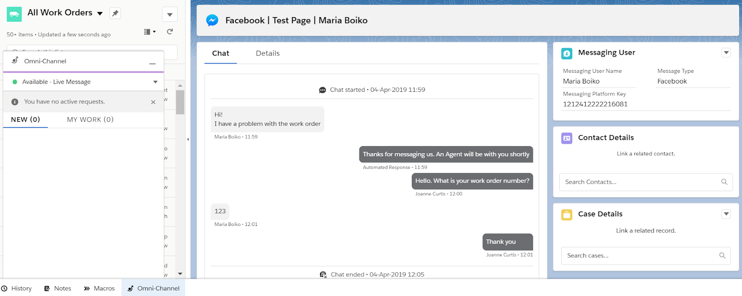This screenshot has width=742, height=296.
Task: Expand the Messaging User panel actions menu
Action: coord(726,53)
